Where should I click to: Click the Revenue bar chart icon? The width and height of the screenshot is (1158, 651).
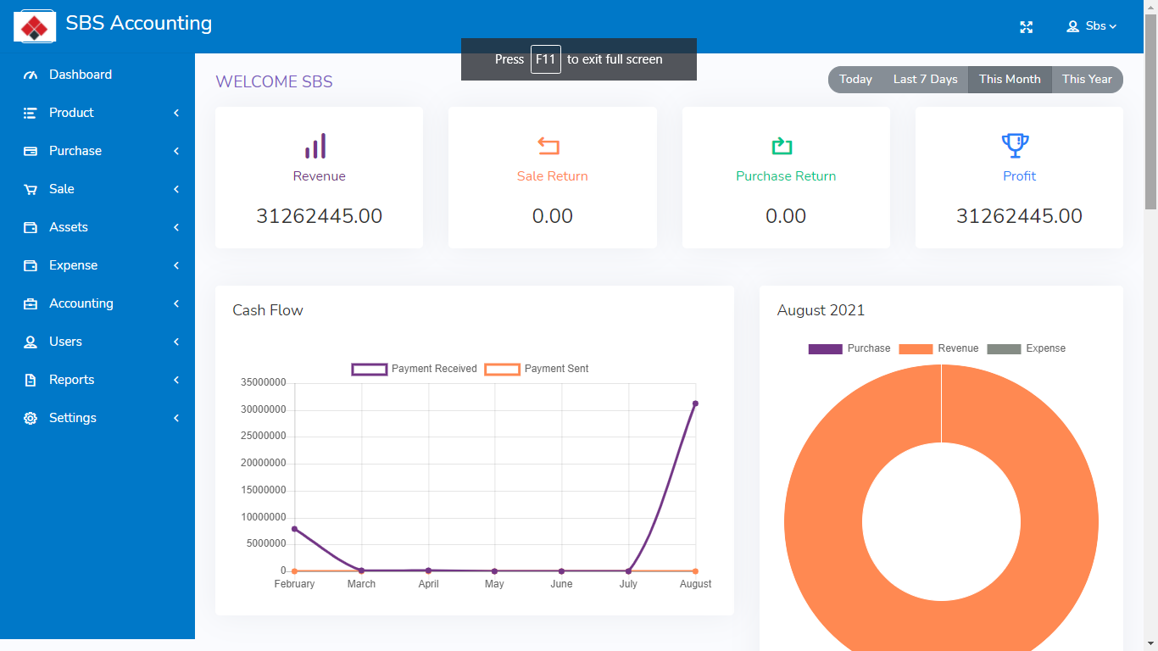click(315, 146)
